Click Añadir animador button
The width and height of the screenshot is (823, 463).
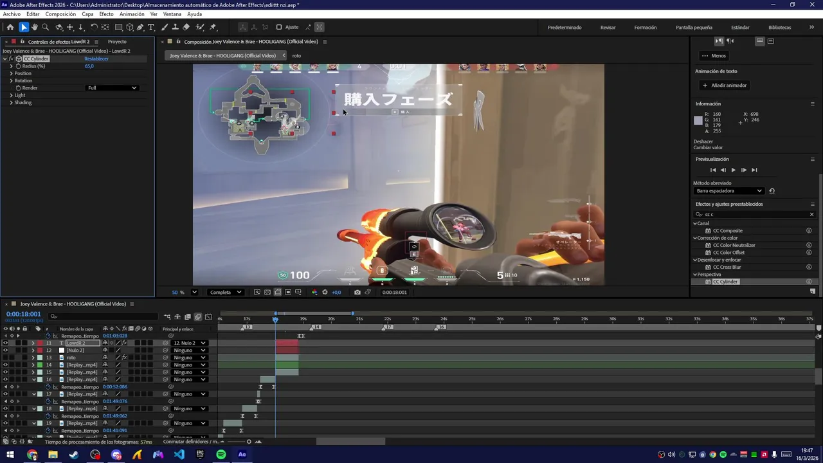[725, 85]
